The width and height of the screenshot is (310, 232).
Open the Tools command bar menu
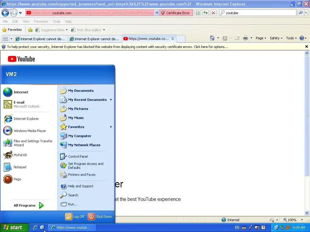tap(292, 38)
